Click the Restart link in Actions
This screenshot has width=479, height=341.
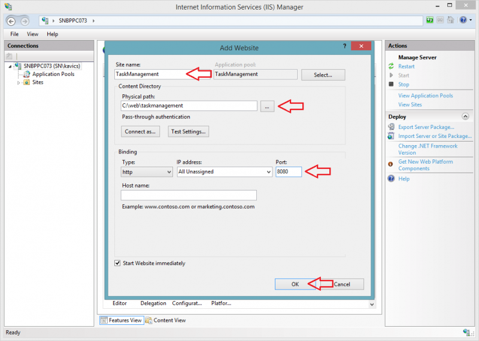(407, 66)
